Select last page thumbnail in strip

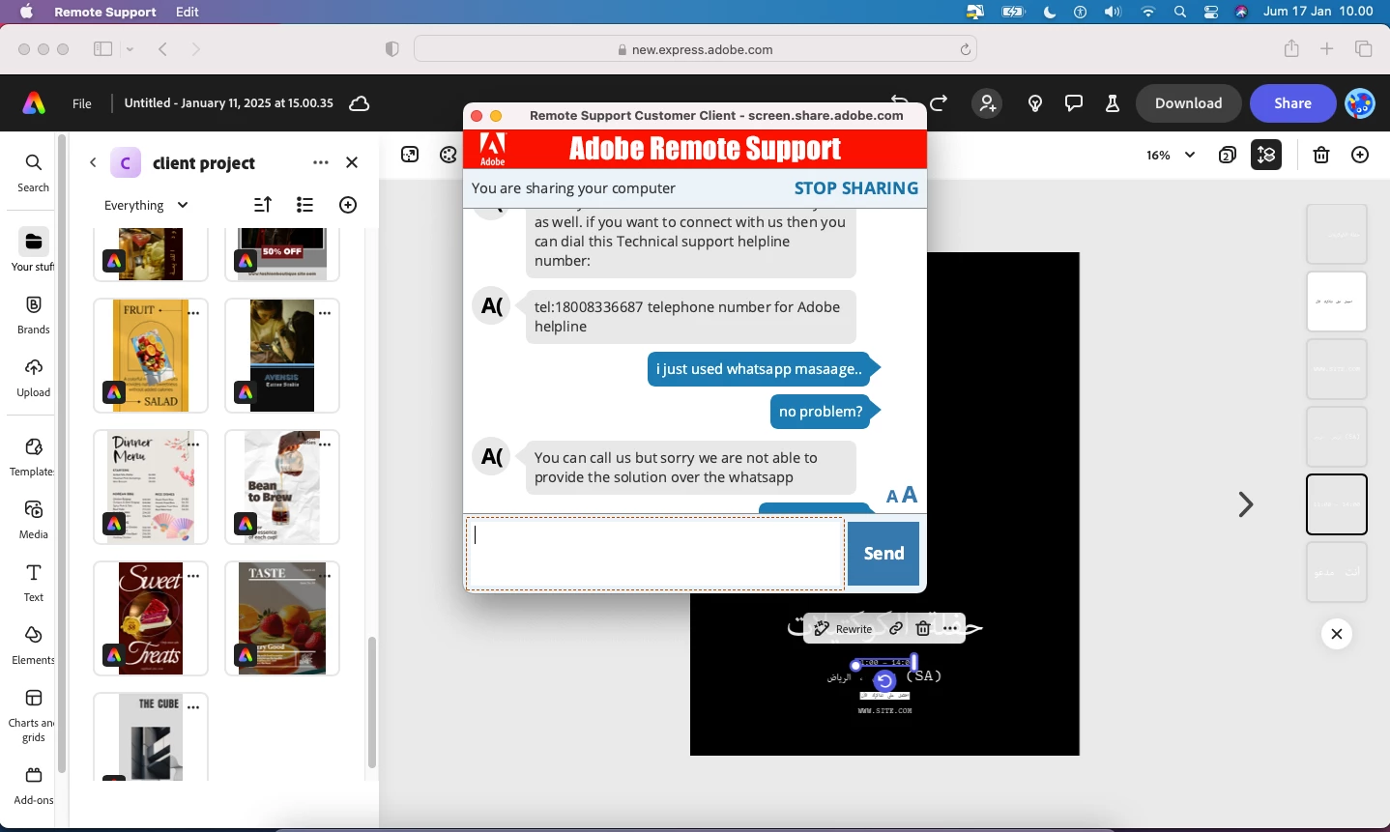coord(1337,572)
